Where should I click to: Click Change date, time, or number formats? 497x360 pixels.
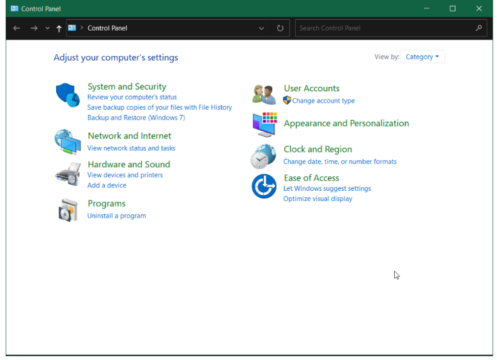340,161
